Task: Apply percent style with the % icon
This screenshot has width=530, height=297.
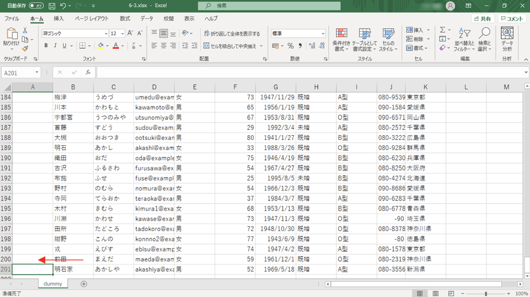Action: (x=290, y=46)
